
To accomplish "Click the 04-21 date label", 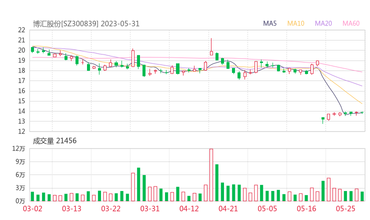I will click(228, 208).
